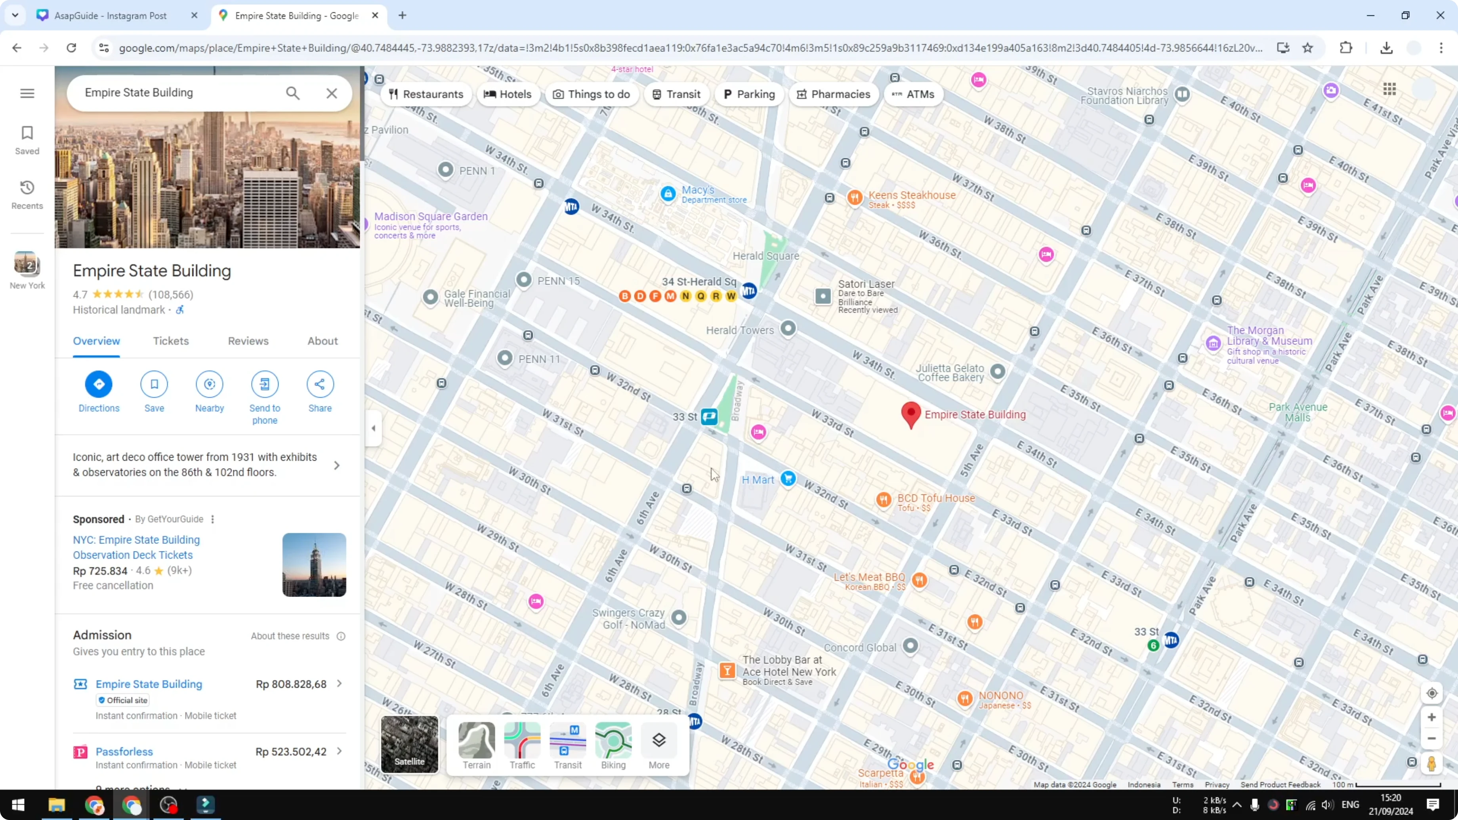Zoom out on the map
The width and height of the screenshot is (1458, 820).
(1431, 738)
